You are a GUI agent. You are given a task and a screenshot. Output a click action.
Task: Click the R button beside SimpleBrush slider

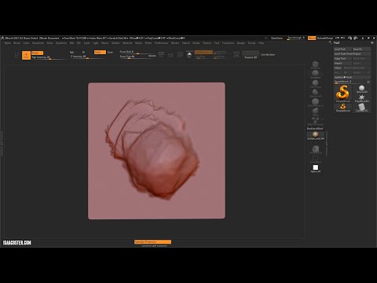click(x=368, y=82)
